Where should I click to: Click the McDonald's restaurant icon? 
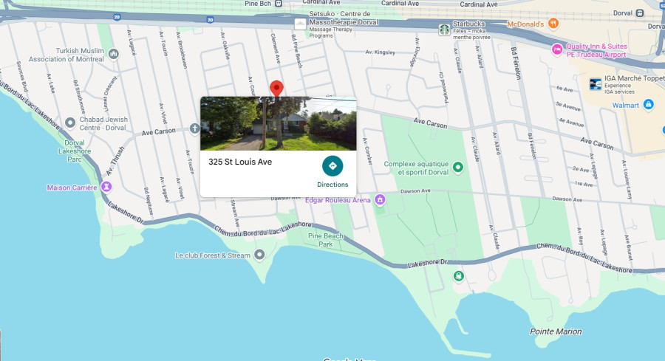(x=553, y=24)
